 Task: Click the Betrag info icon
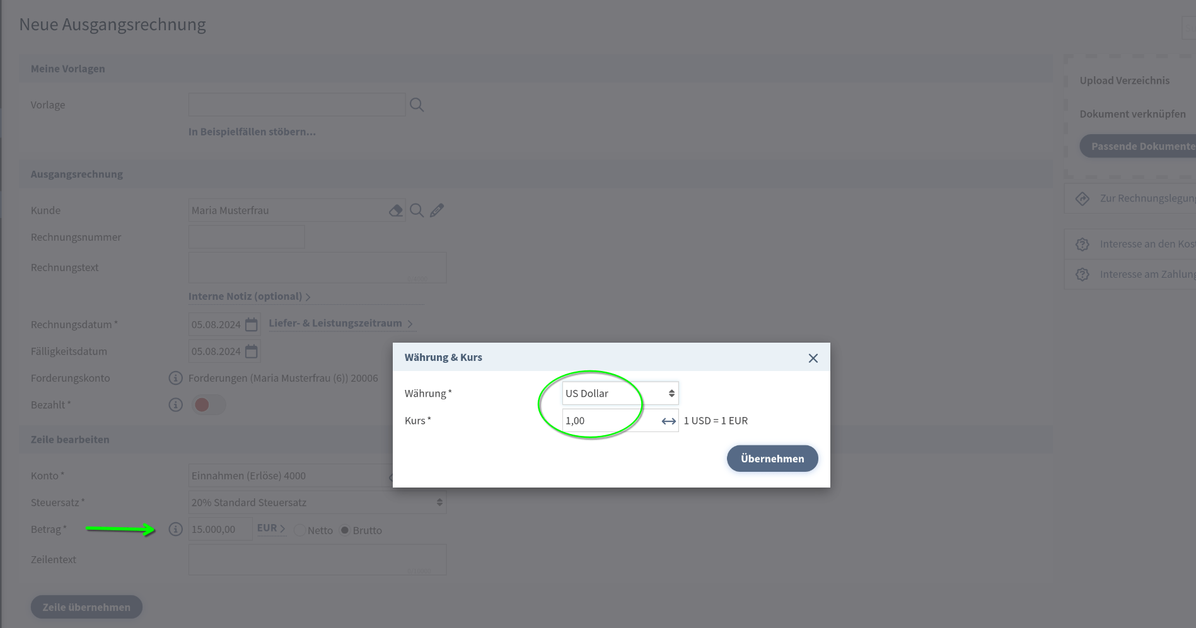[x=175, y=530]
